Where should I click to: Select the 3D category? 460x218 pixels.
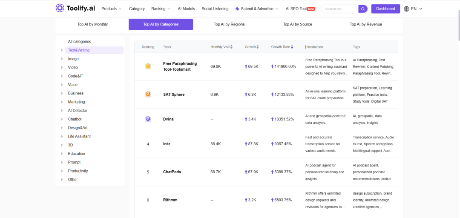click(x=70, y=145)
